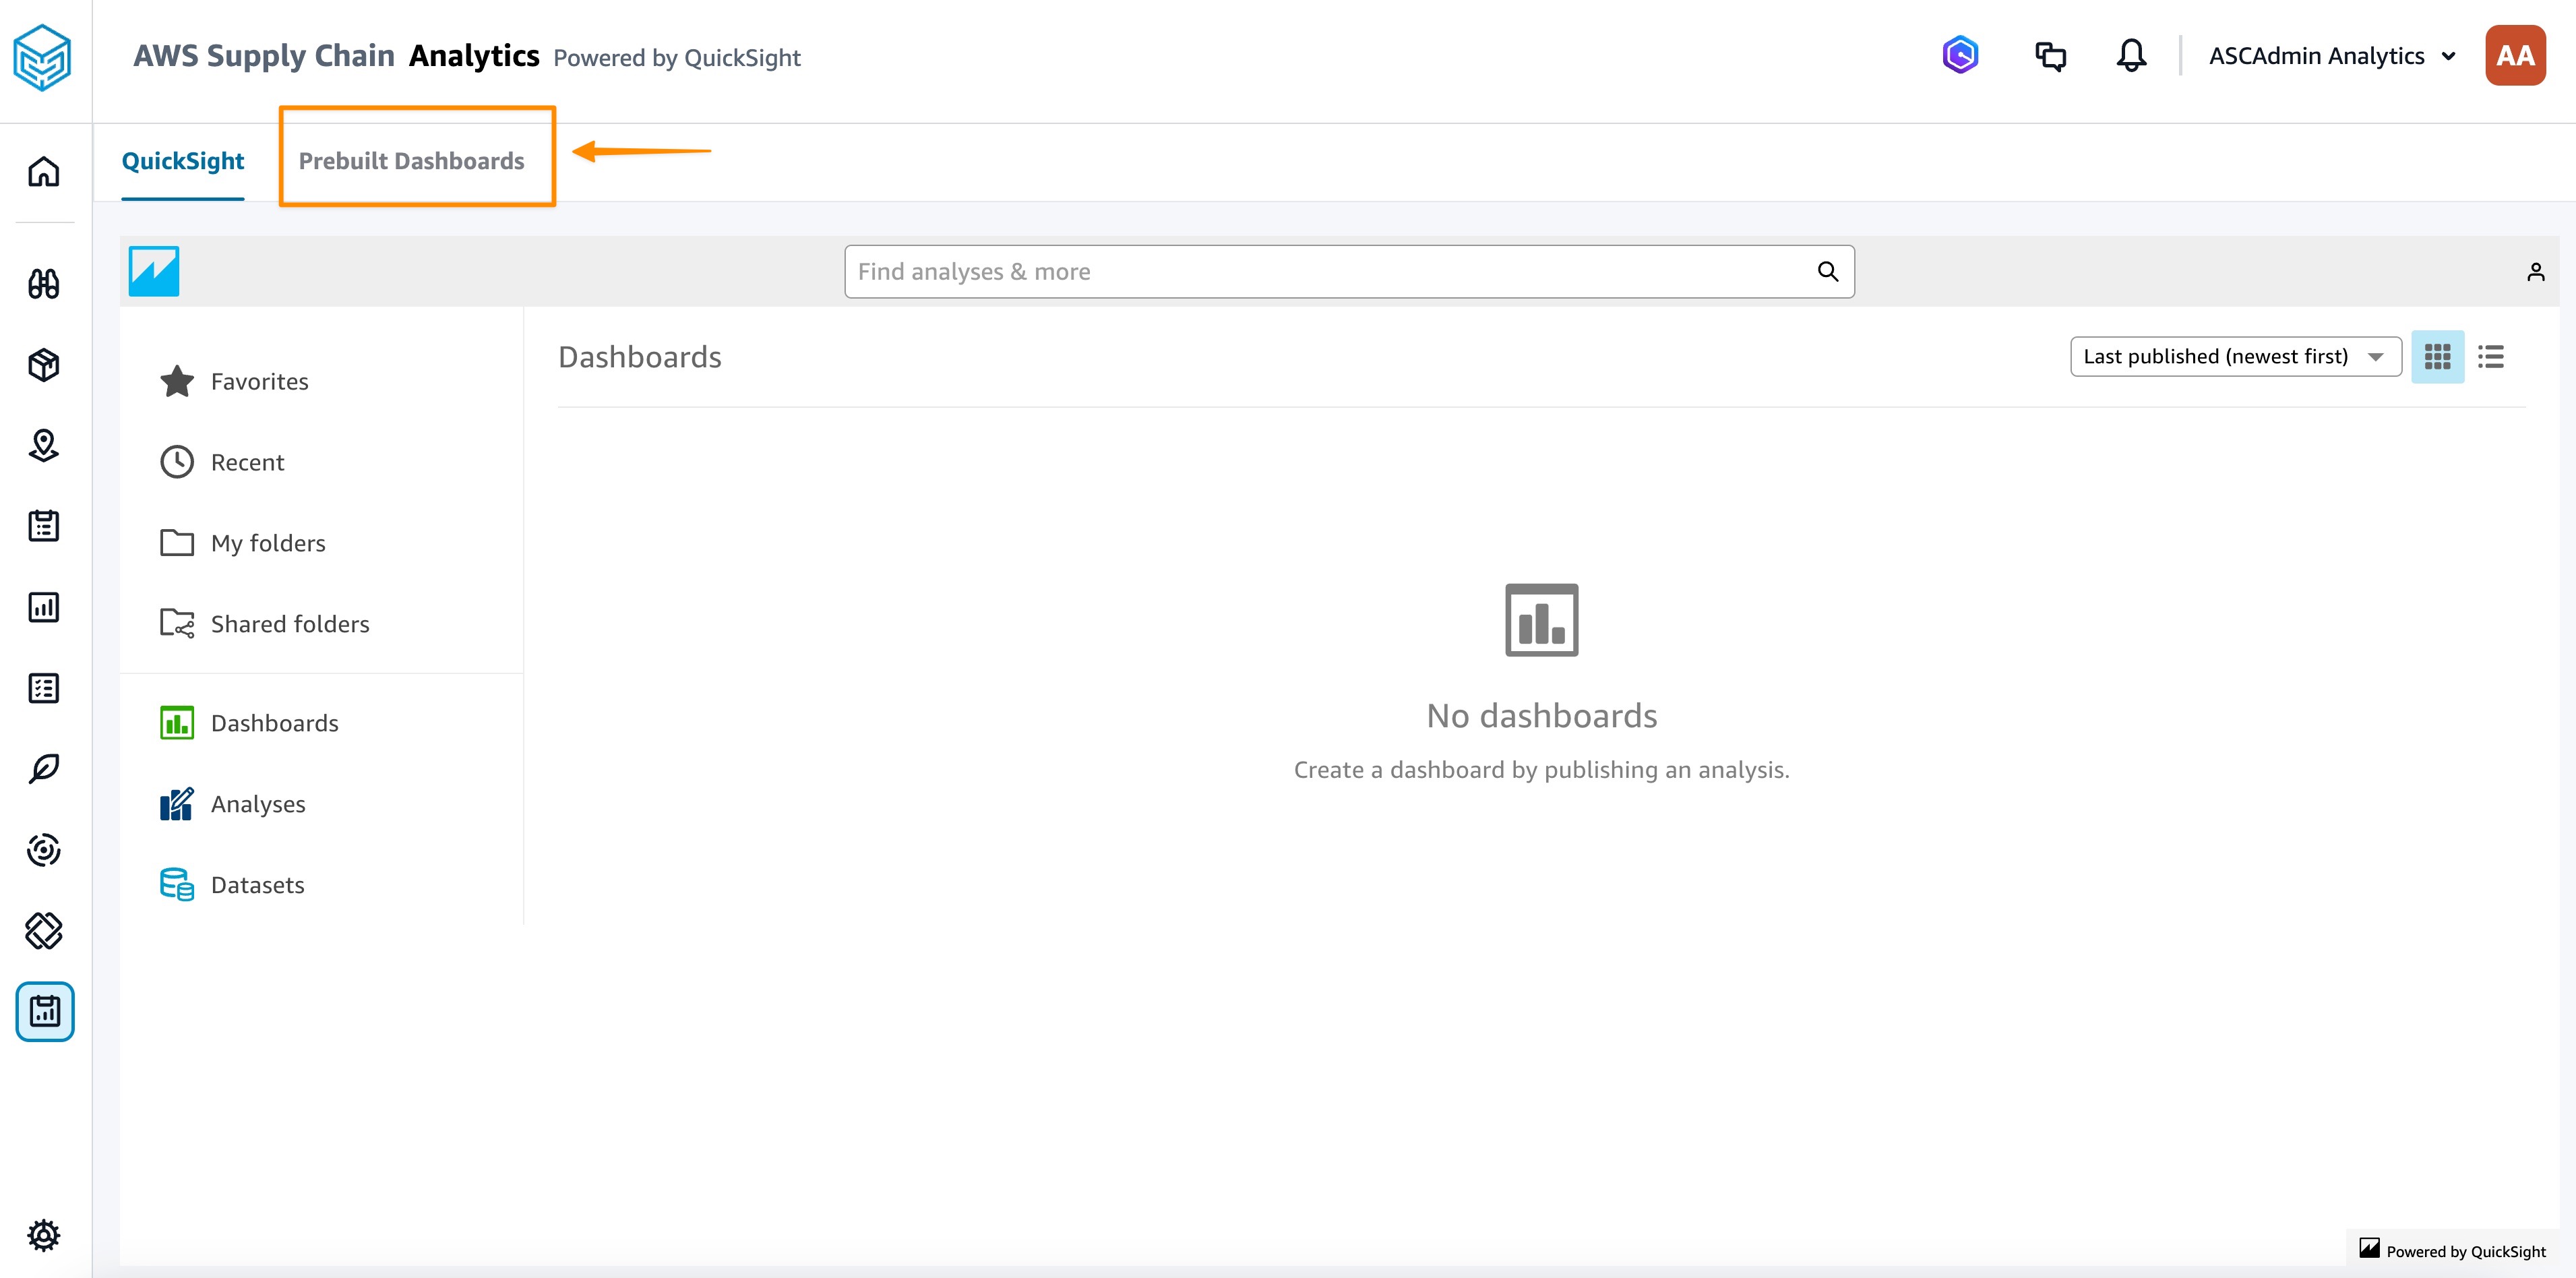Open the leaf sustainability sidebar icon

pyautogui.click(x=44, y=769)
